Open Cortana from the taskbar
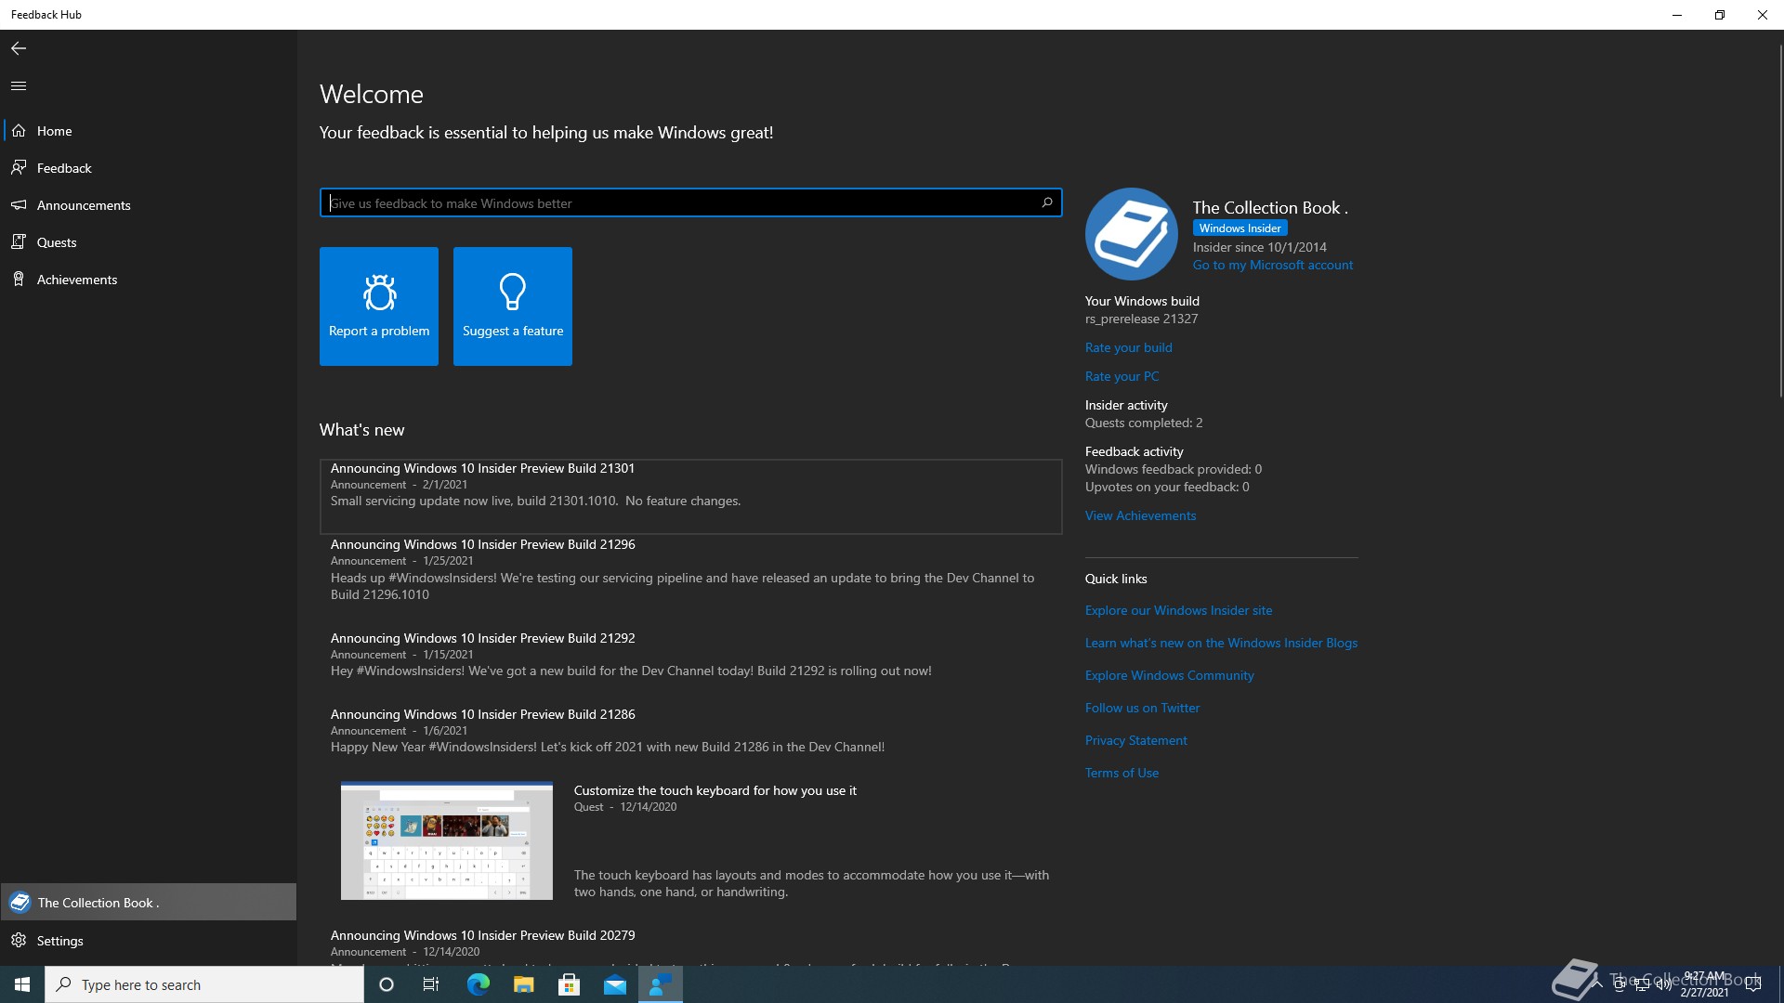The width and height of the screenshot is (1784, 1003). pos(387,984)
